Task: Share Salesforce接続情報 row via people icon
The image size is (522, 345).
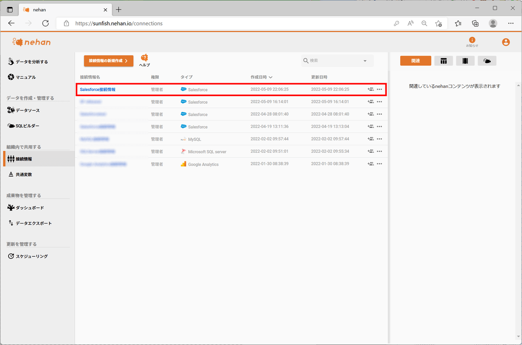Action: [371, 89]
